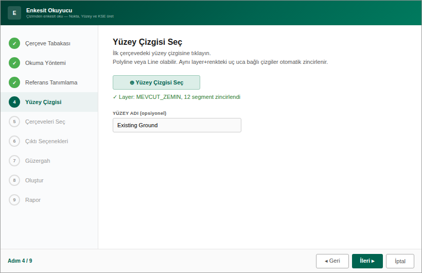
Task: Go to the Güzergah step
Action: 49,161
